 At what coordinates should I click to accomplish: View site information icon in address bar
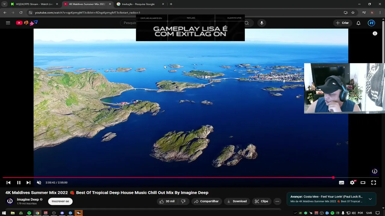[x=30, y=13]
